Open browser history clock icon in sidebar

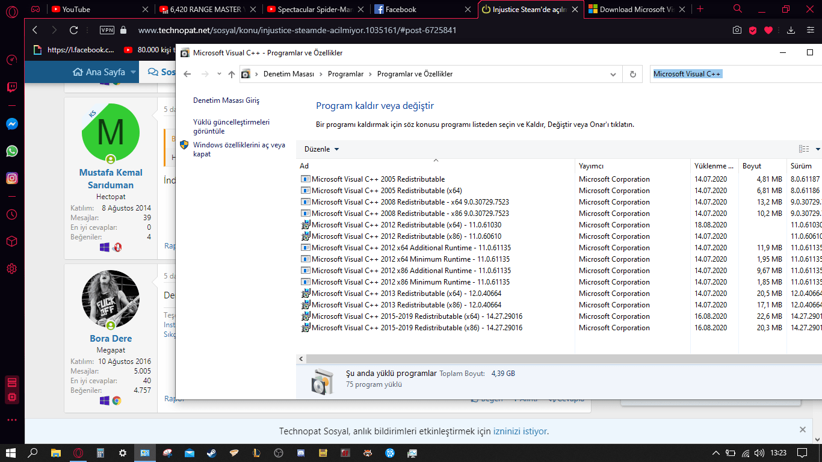click(12, 214)
